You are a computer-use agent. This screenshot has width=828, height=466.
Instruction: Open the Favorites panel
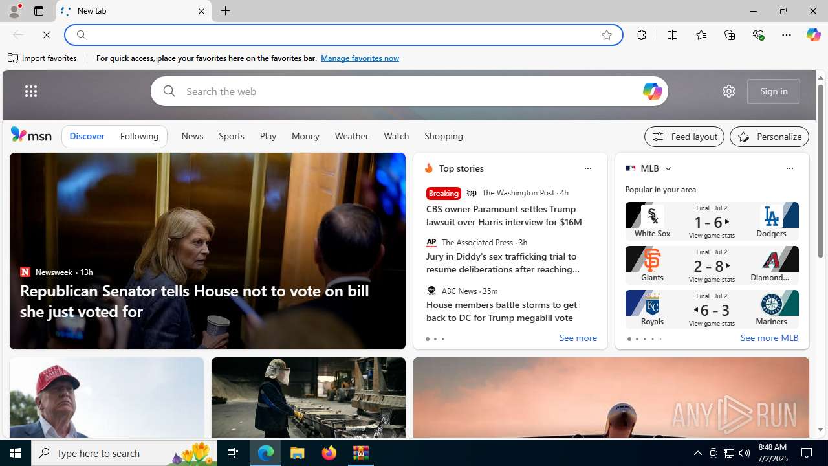(701, 35)
